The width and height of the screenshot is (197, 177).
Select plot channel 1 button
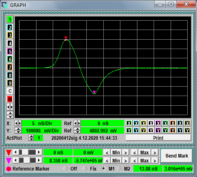tap(10, 19)
